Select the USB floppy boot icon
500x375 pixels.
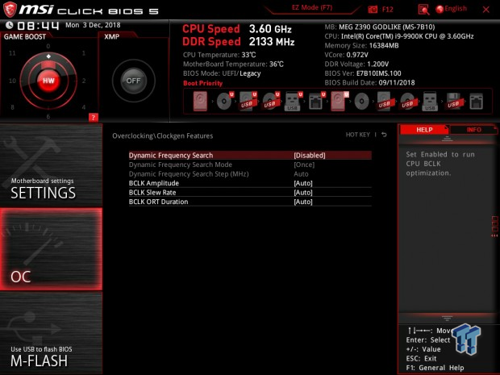(453, 102)
